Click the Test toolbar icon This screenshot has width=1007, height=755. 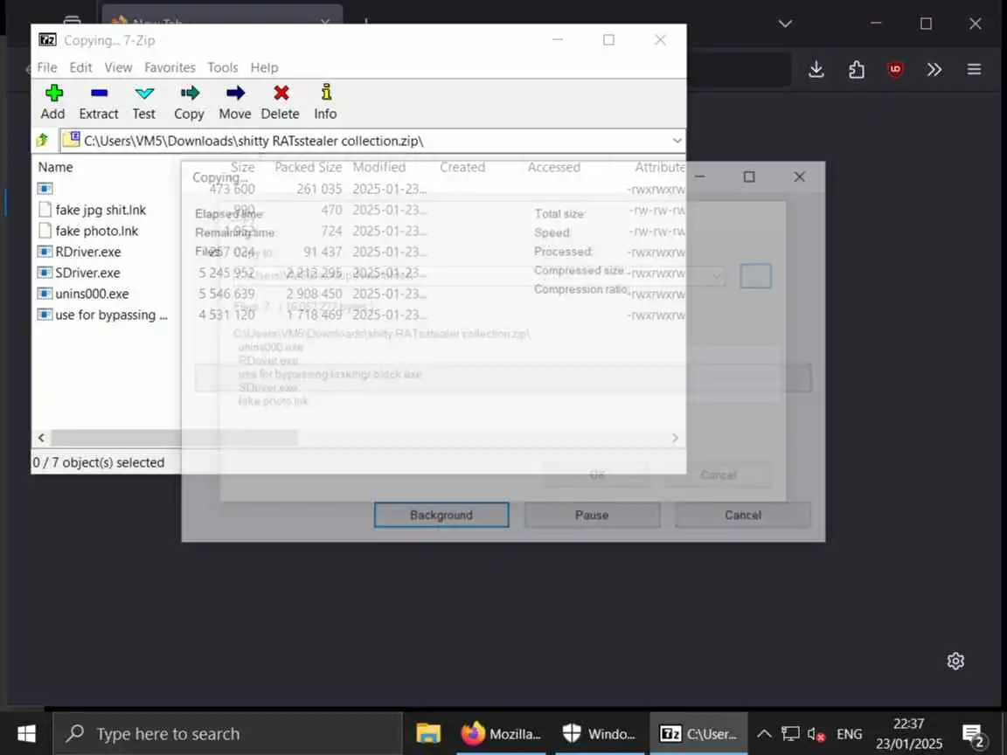144,102
